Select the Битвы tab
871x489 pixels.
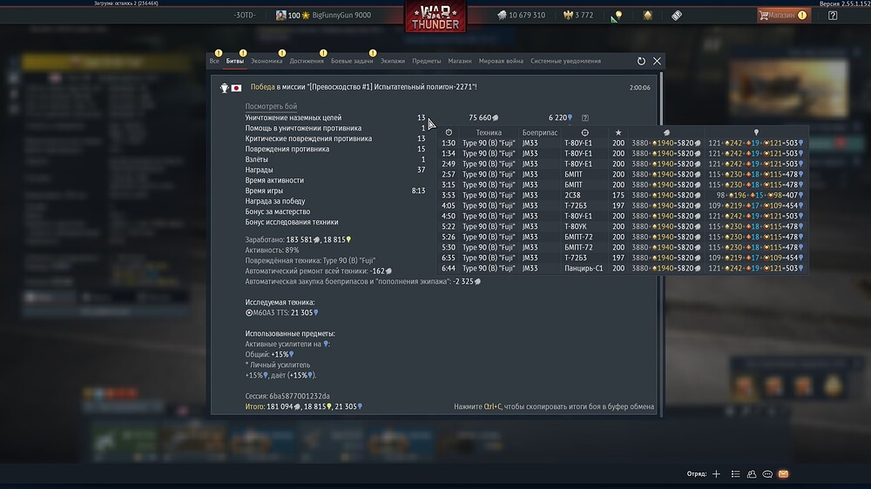click(x=235, y=61)
